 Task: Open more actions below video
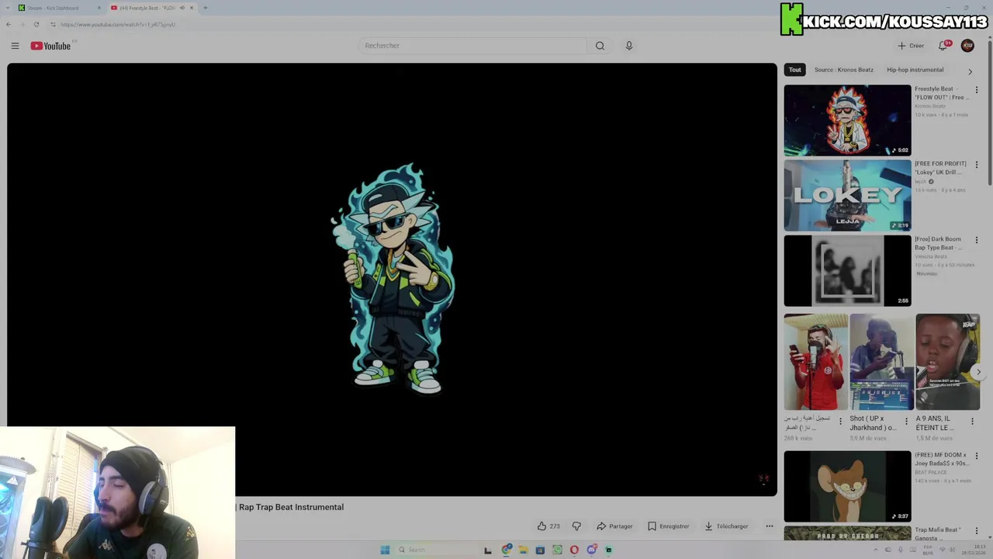[770, 526]
